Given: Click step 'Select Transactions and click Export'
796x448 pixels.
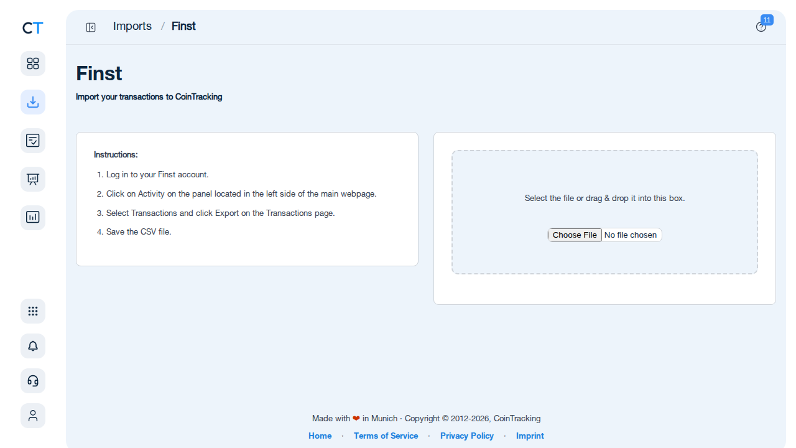Looking at the screenshot, I should pos(221,213).
